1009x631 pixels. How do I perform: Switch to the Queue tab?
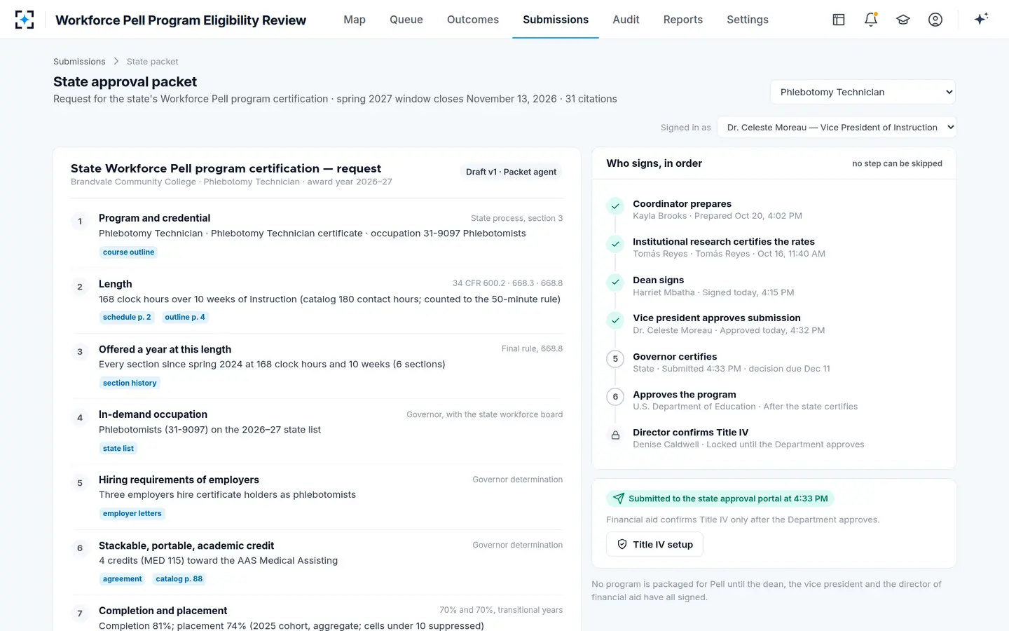click(406, 20)
